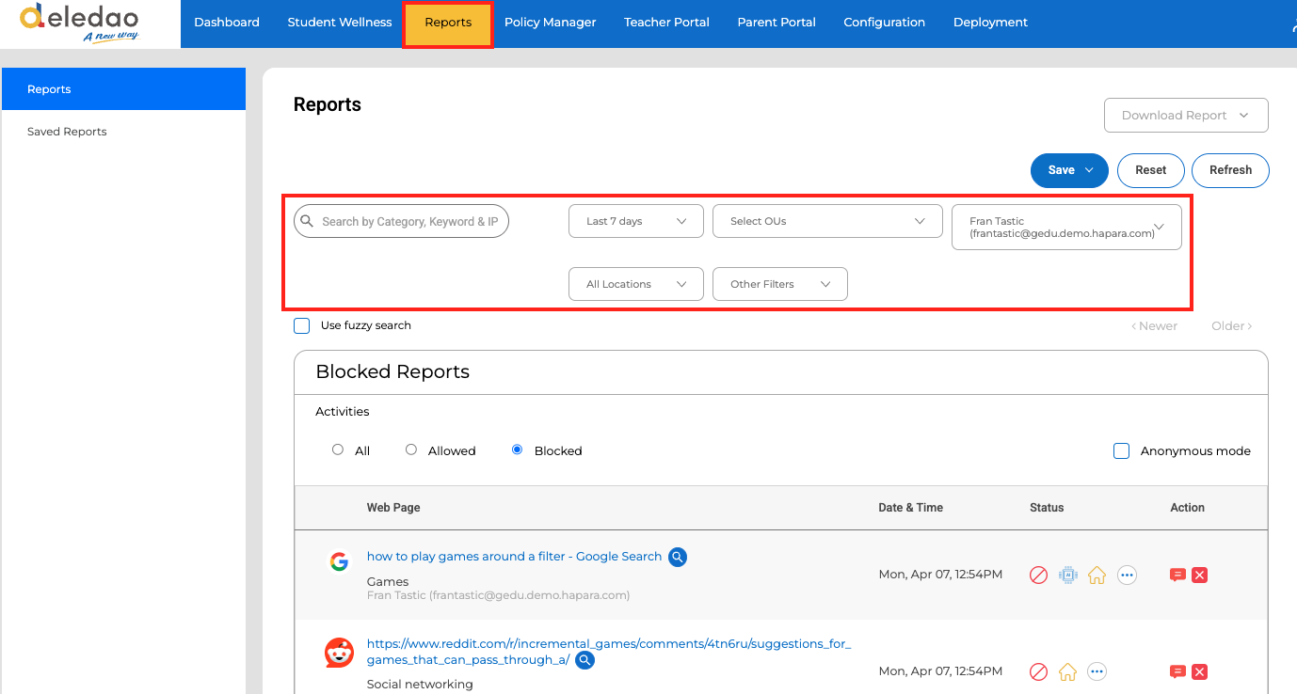Open the Policy Manager tab

[550, 23]
